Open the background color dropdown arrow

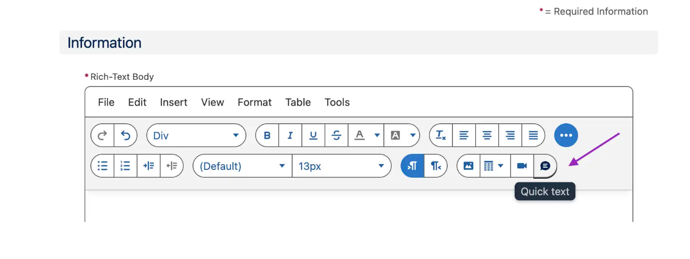(x=413, y=136)
